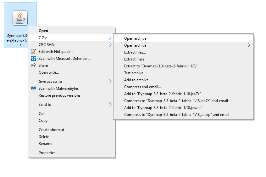Click the Share arrow icon

[33, 65]
